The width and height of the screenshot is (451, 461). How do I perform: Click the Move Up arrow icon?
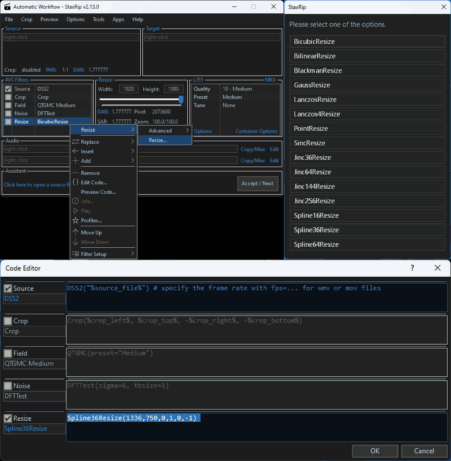point(76,232)
